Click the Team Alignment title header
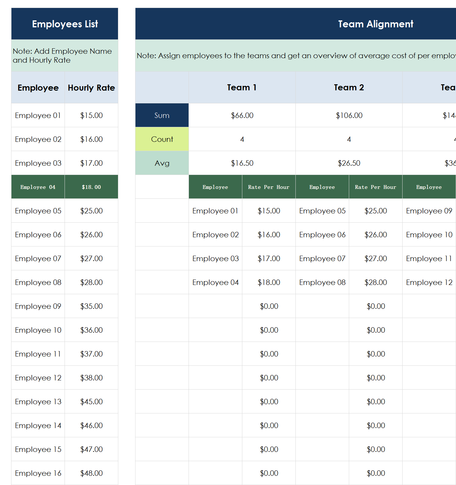The width and height of the screenshot is (456, 485). [296, 24]
